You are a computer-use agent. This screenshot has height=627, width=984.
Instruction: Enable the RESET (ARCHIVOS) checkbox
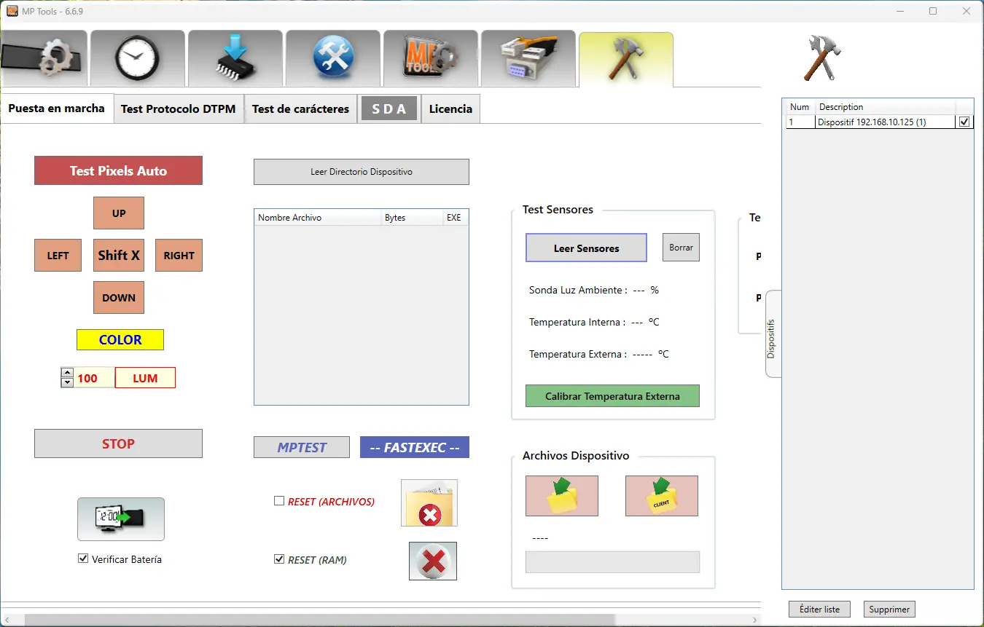tap(279, 501)
